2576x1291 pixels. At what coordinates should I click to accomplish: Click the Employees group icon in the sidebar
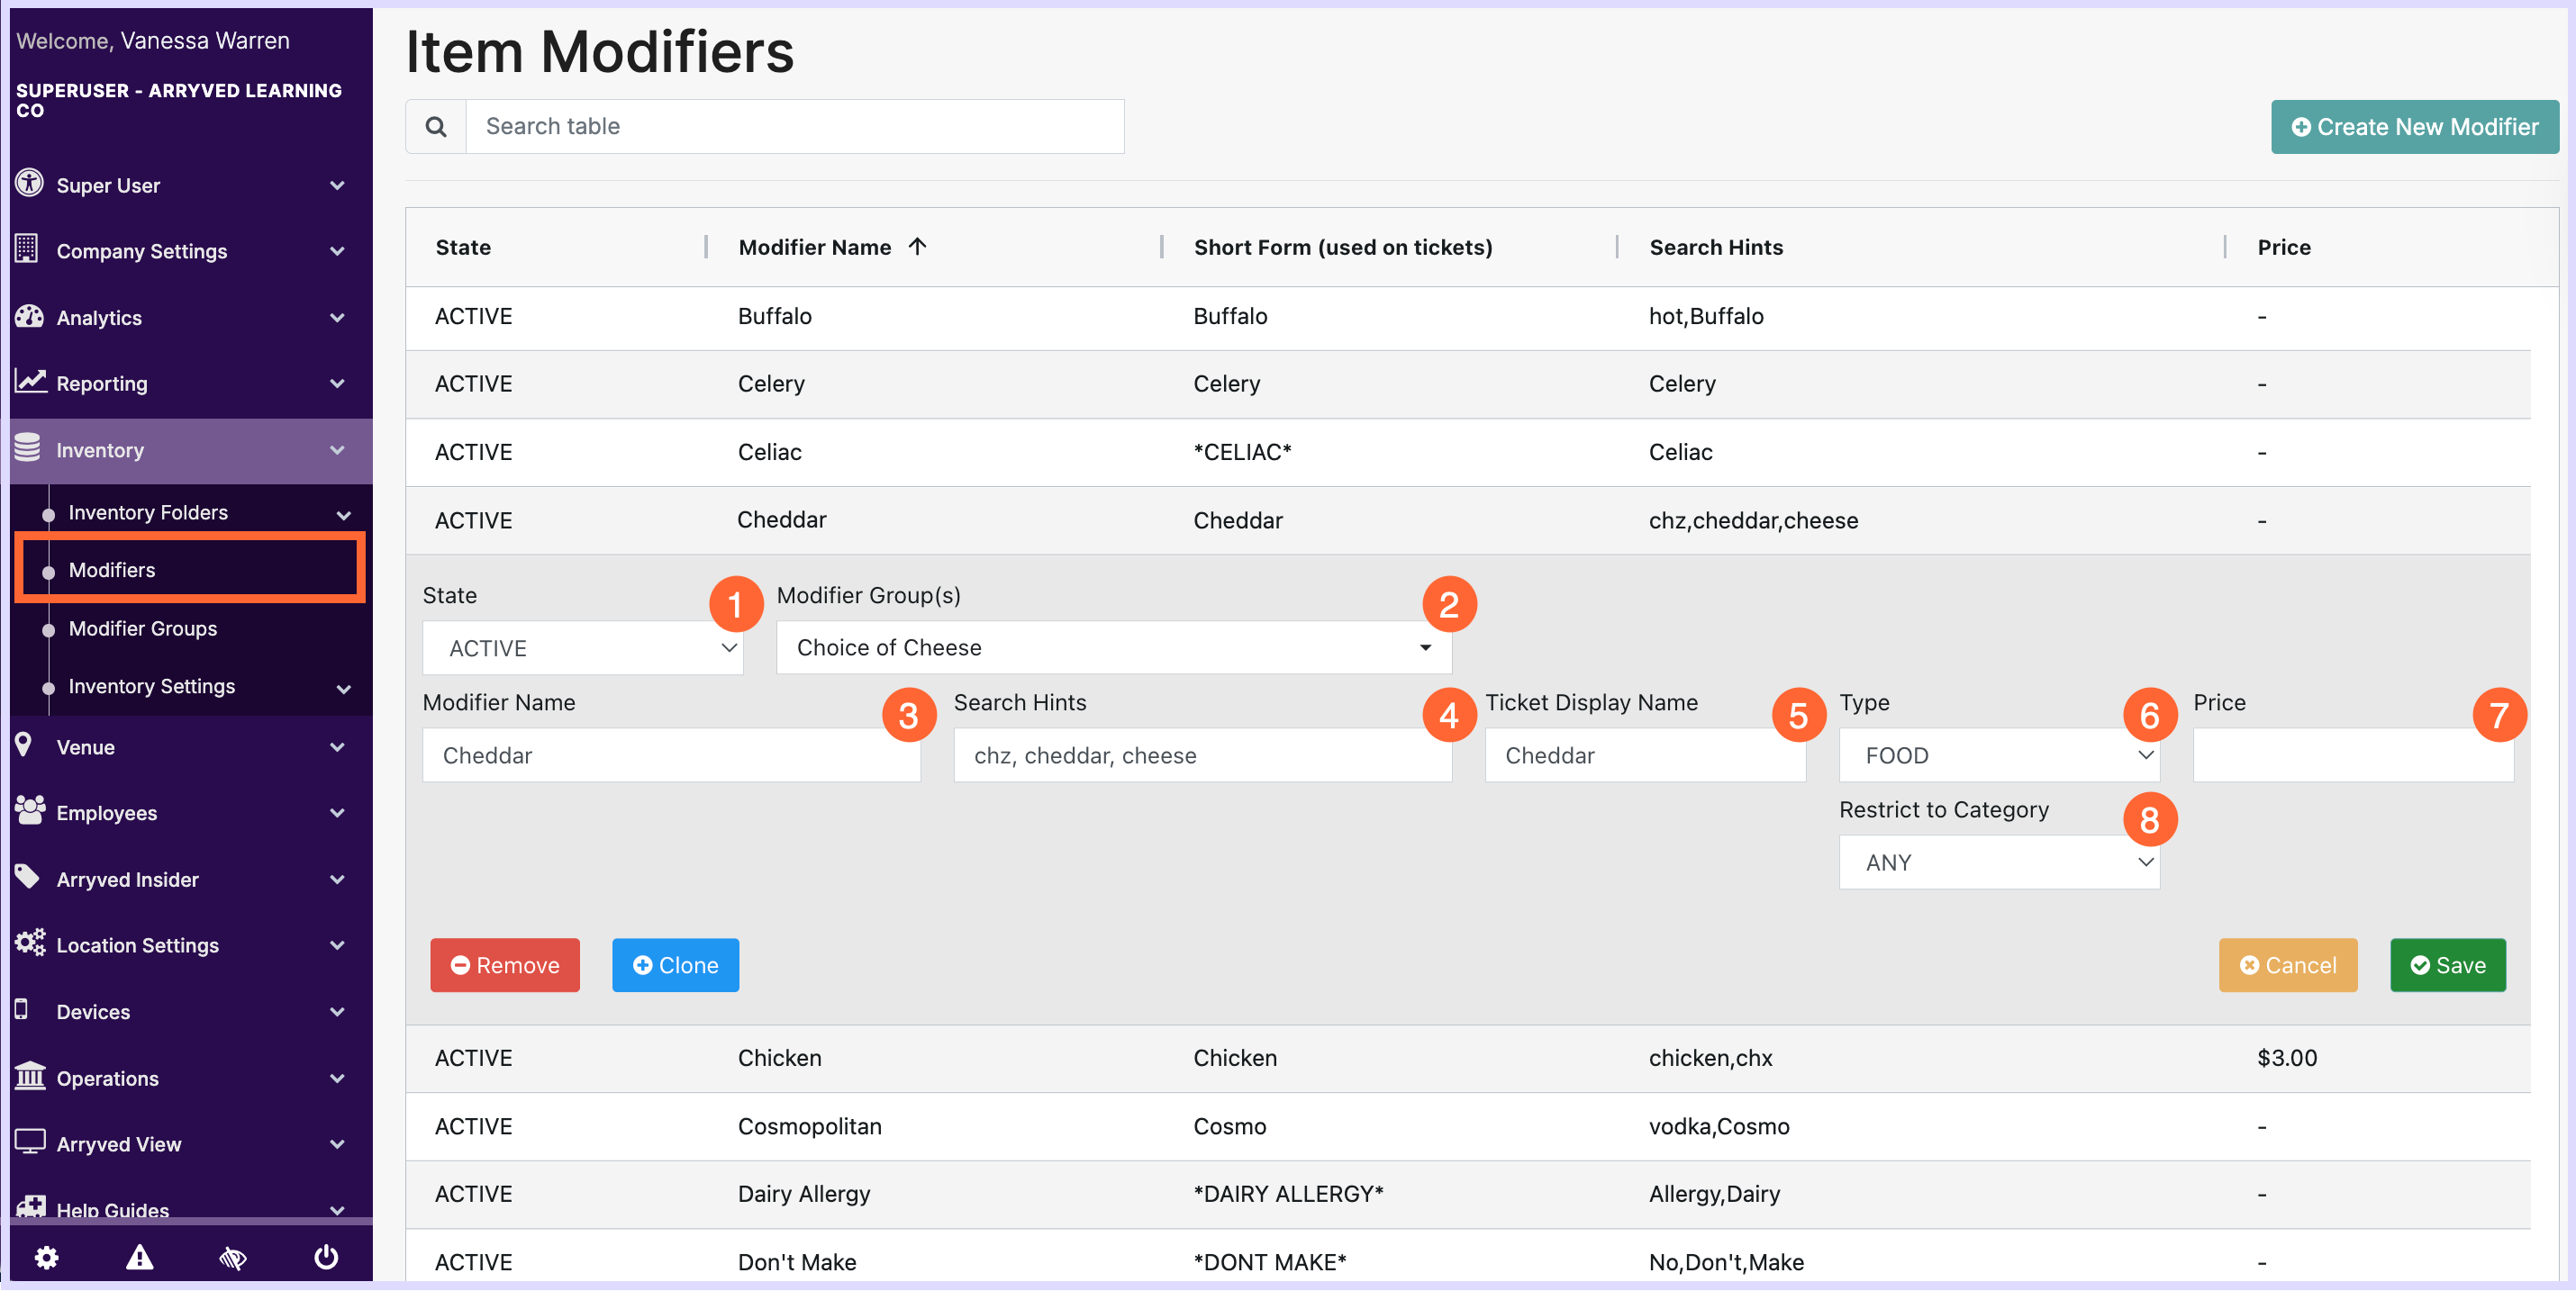(x=30, y=810)
